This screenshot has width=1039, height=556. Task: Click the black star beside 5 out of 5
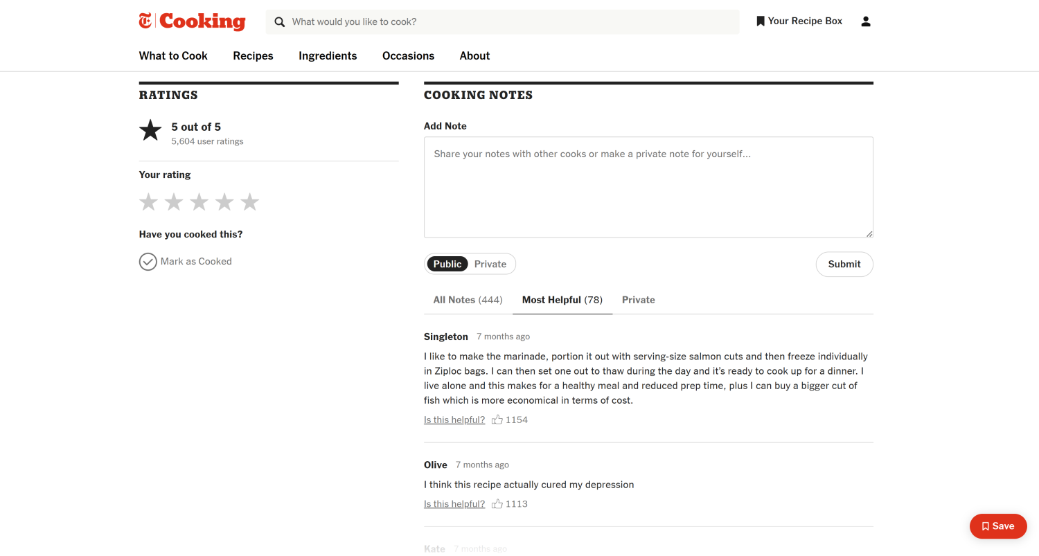(x=150, y=129)
